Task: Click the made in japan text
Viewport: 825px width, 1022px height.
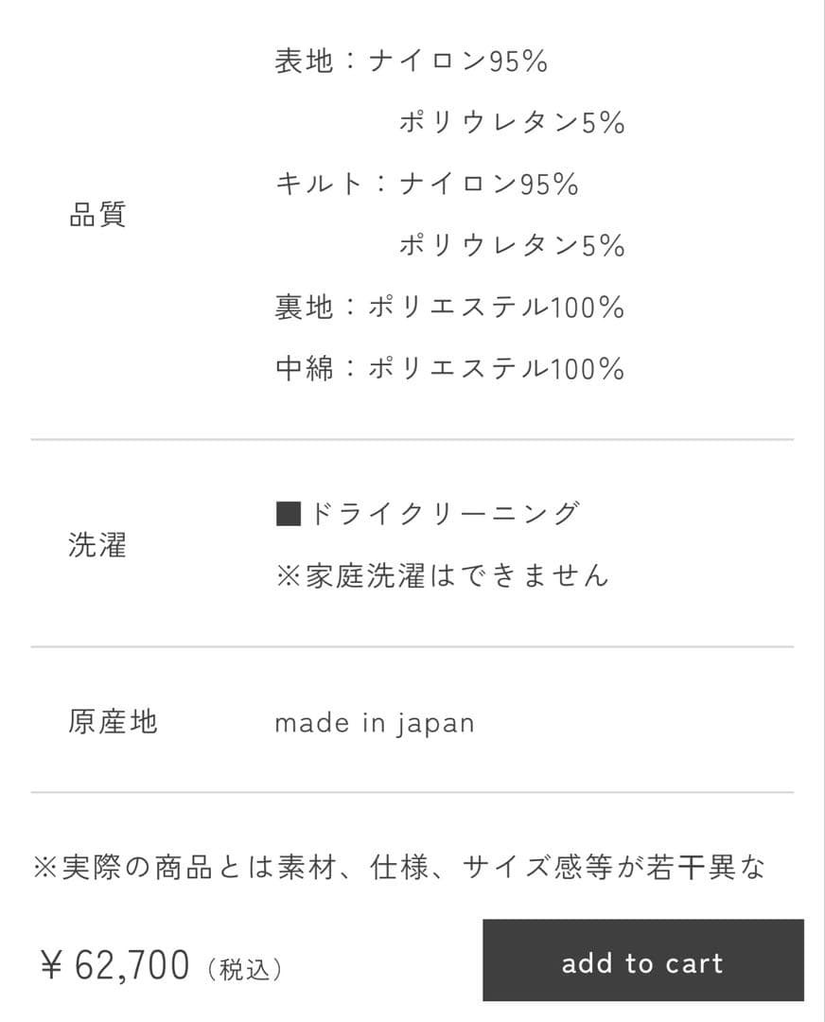Action: tap(375, 722)
